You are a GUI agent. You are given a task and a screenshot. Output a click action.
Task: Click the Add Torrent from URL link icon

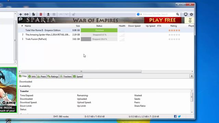26,14
